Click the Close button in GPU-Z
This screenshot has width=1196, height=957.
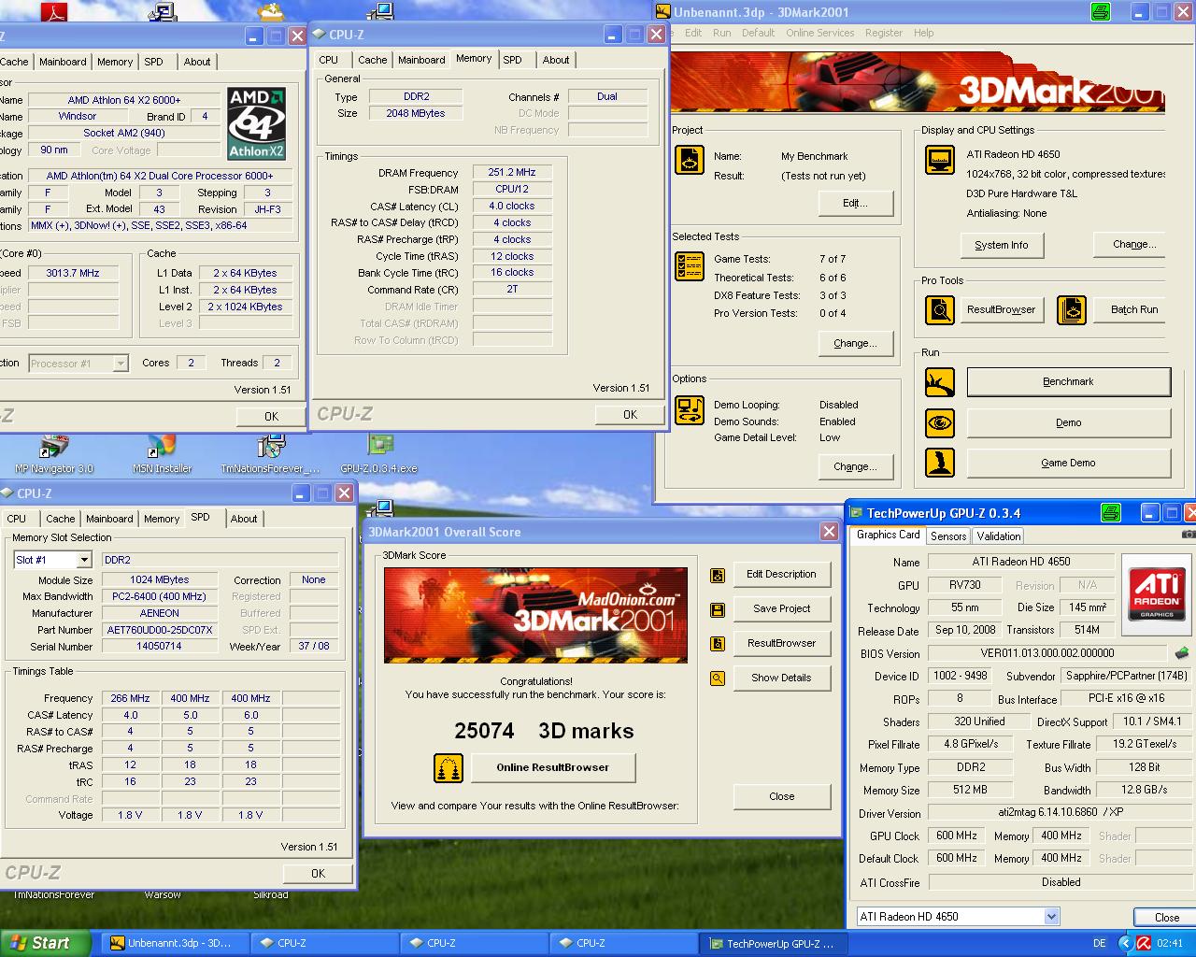tap(1165, 918)
